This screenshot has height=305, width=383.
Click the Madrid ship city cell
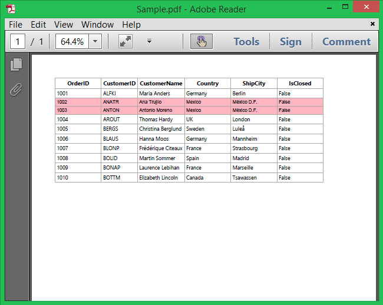[254, 158]
